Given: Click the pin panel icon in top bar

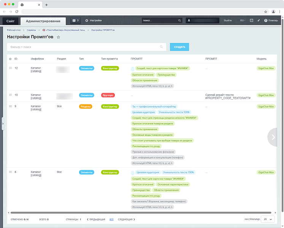Looking at the screenshot, I should click(258, 20).
